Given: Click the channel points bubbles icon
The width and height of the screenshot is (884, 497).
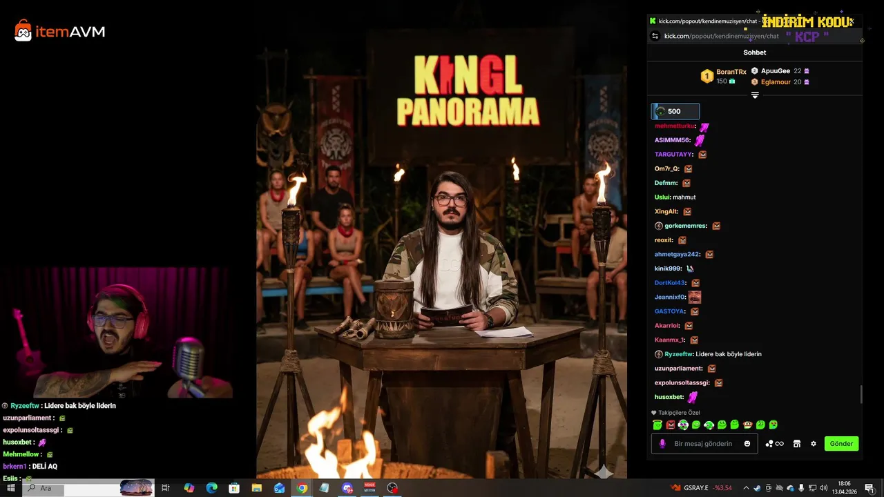Looking at the screenshot, I should [774, 444].
